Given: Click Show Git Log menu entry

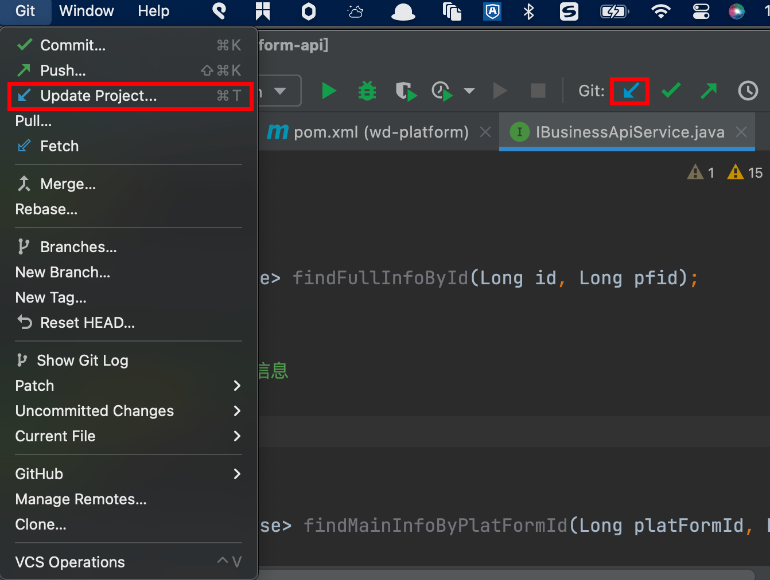Looking at the screenshot, I should (x=129, y=360).
